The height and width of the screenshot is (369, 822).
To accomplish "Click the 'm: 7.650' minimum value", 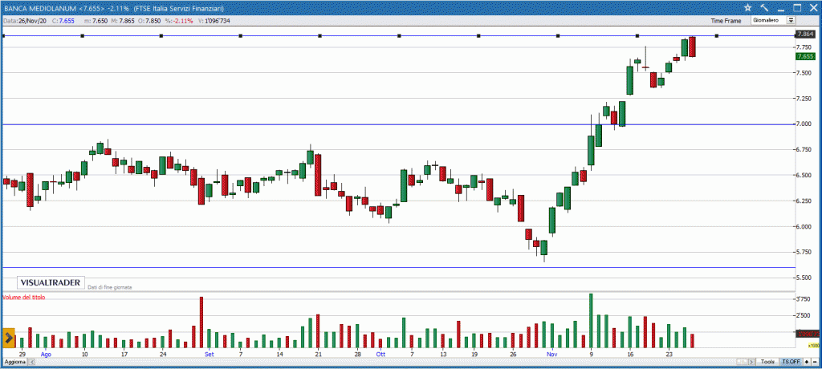I will [96, 21].
